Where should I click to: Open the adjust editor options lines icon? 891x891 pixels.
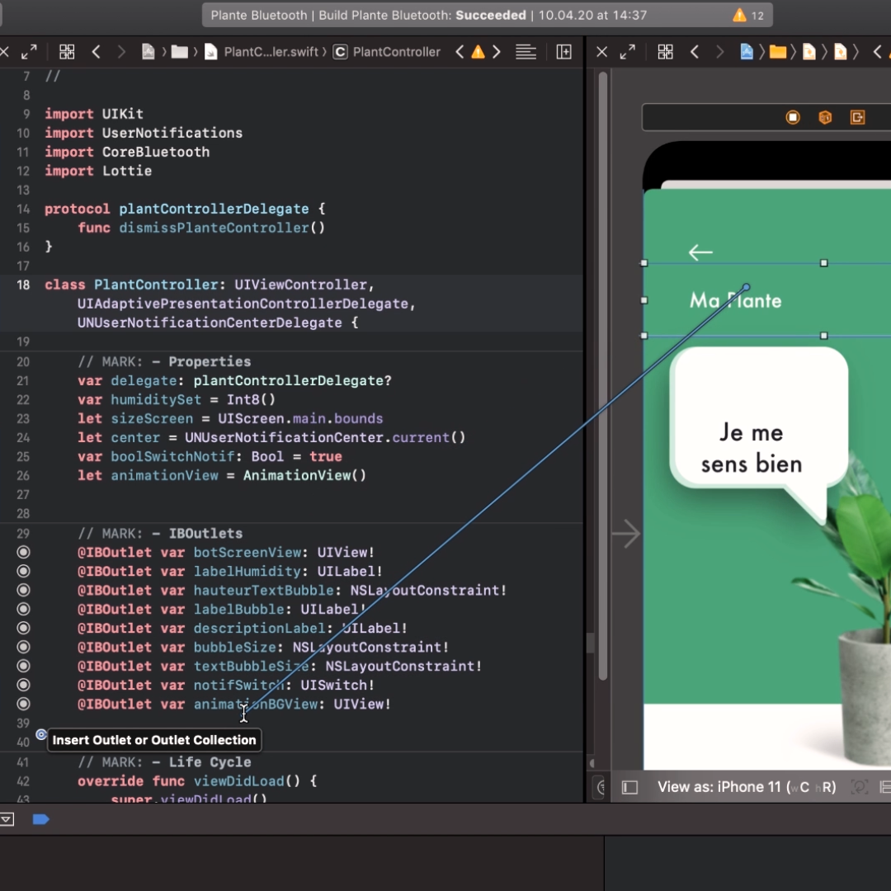(x=526, y=52)
